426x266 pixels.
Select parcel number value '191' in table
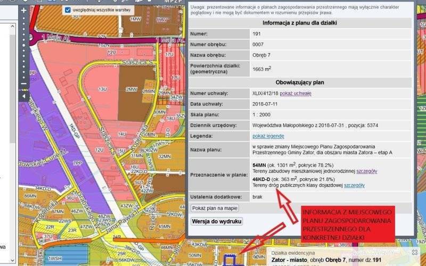coord(257,34)
